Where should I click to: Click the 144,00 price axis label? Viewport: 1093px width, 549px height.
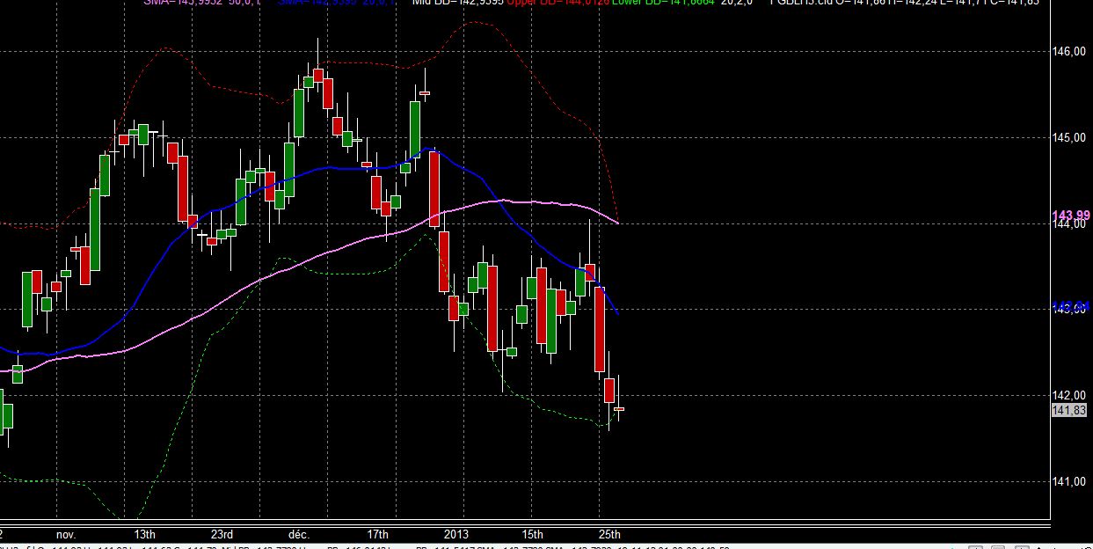(1068, 224)
